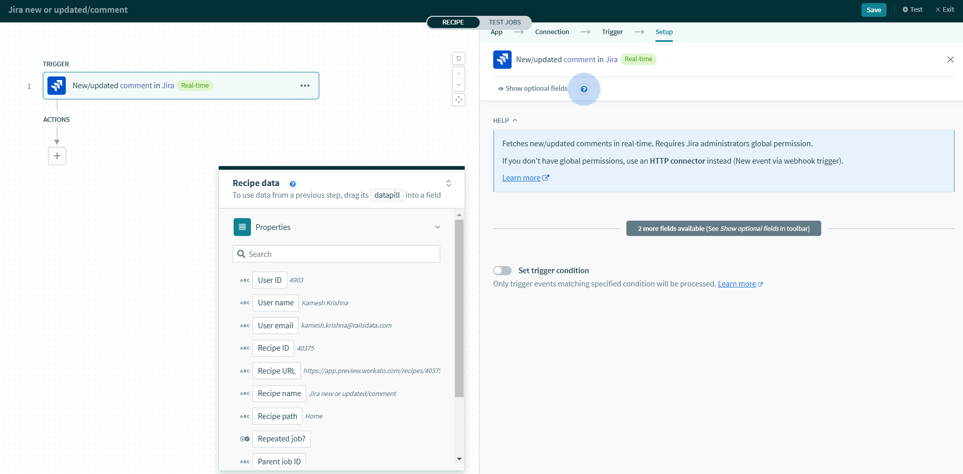Click the Save button
The height and width of the screenshot is (474, 963).
pyautogui.click(x=873, y=10)
